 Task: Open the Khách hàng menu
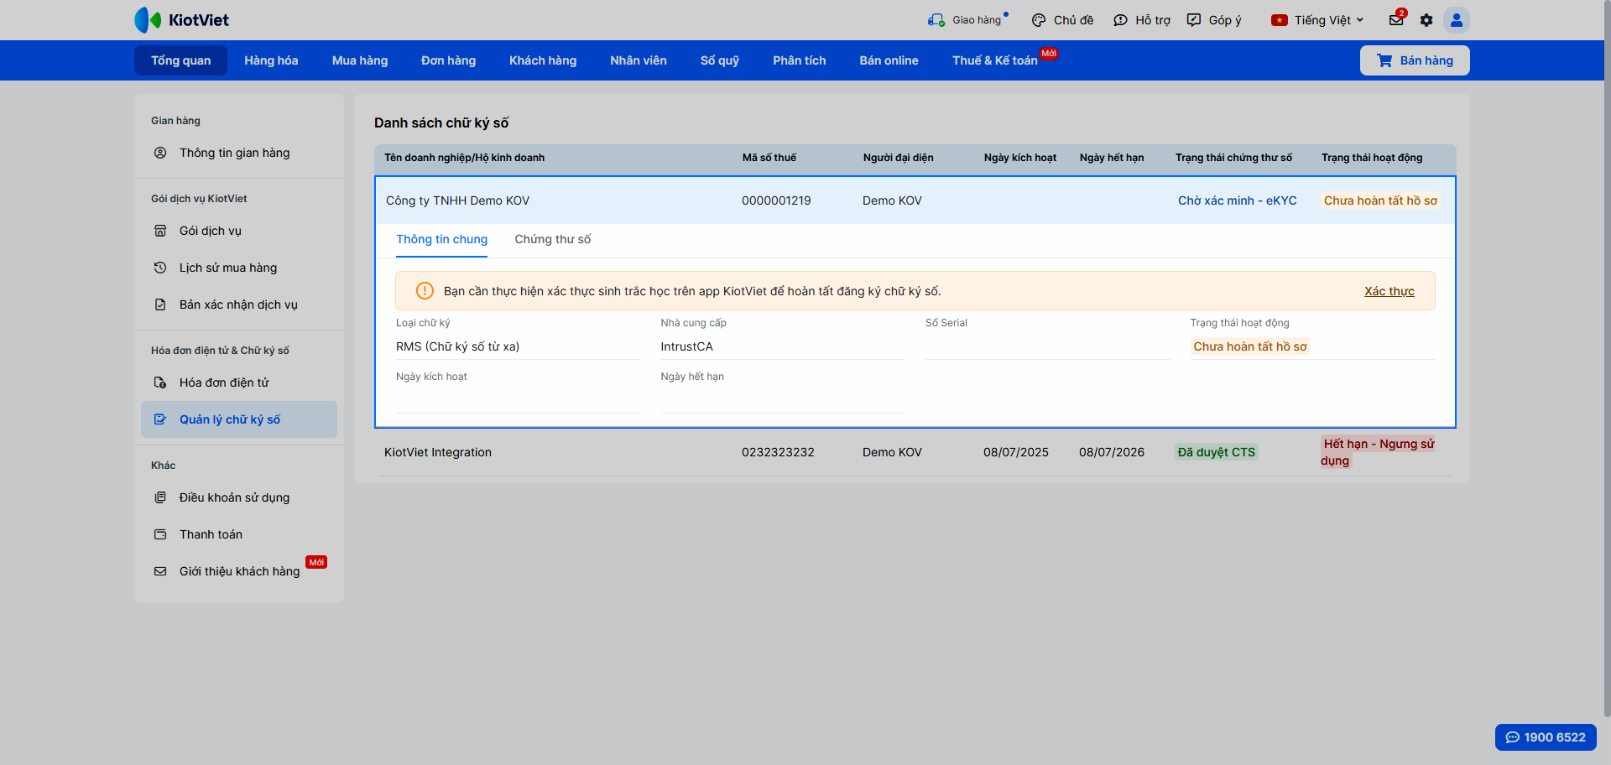coord(543,60)
